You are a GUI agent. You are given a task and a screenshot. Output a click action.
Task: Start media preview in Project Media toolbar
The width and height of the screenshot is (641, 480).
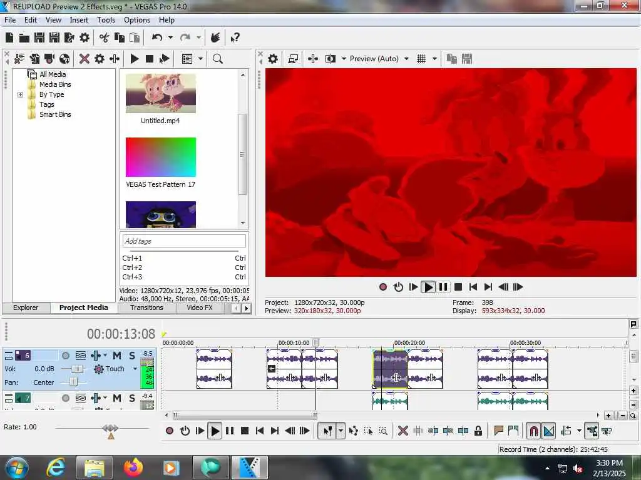pos(135,59)
